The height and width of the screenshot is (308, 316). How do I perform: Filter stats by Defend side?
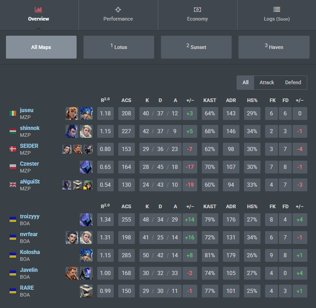(293, 82)
